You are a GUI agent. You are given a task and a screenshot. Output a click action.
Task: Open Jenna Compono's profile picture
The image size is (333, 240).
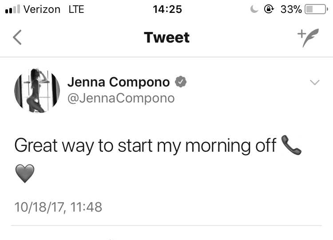point(37,90)
